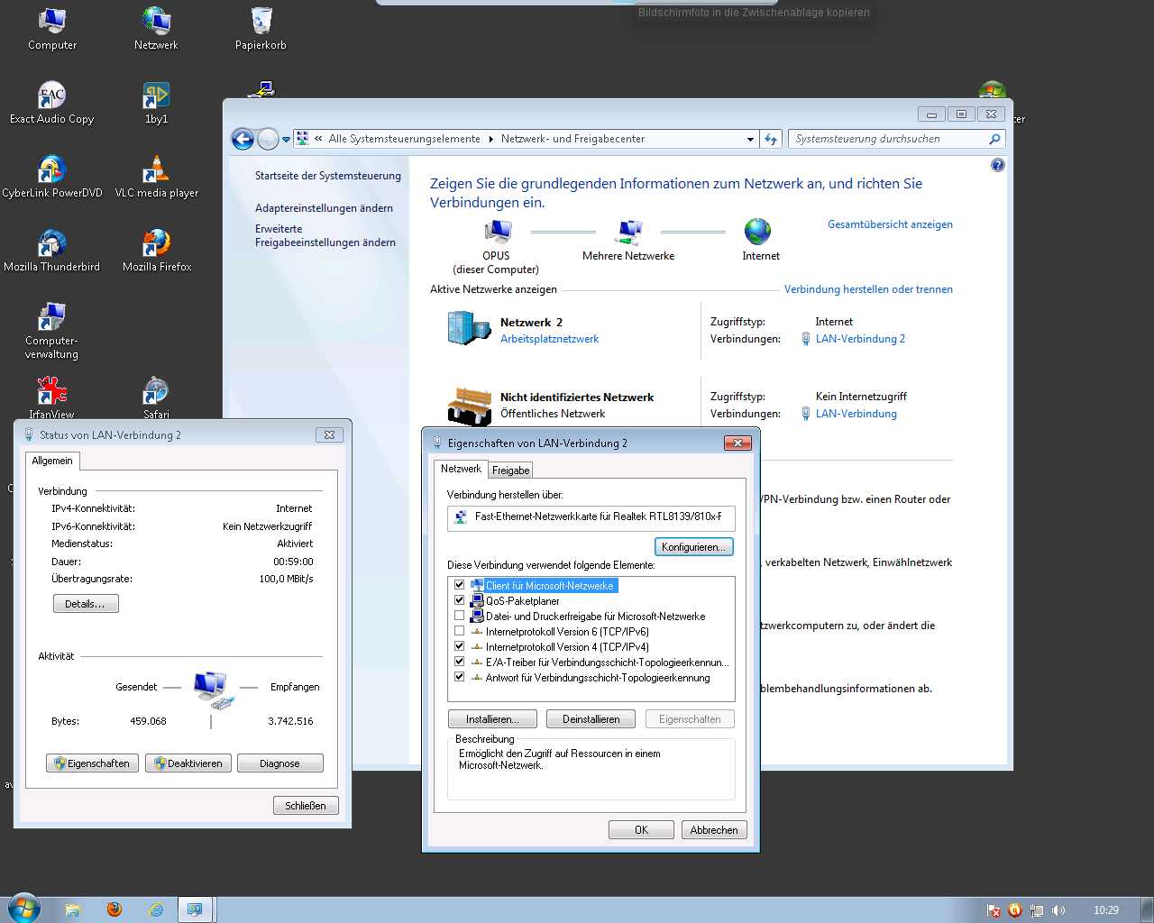The height and width of the screenshot is (923, 1154).
Task: Open Firefox from the taskbar
Action: click(x=114, y=910)
